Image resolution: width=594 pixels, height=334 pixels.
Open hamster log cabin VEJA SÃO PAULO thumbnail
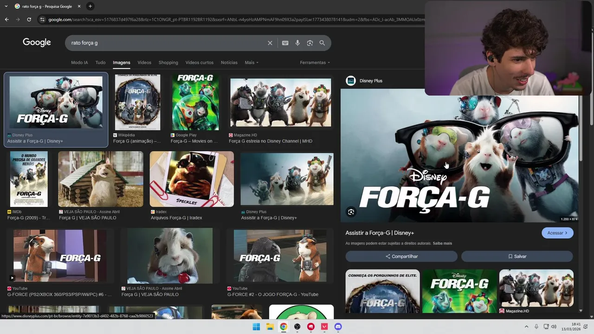pyautogui.click(x=101, y=179)
